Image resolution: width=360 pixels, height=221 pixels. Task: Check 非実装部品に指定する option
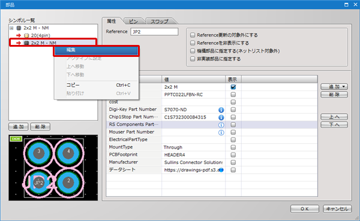point(193,59)
